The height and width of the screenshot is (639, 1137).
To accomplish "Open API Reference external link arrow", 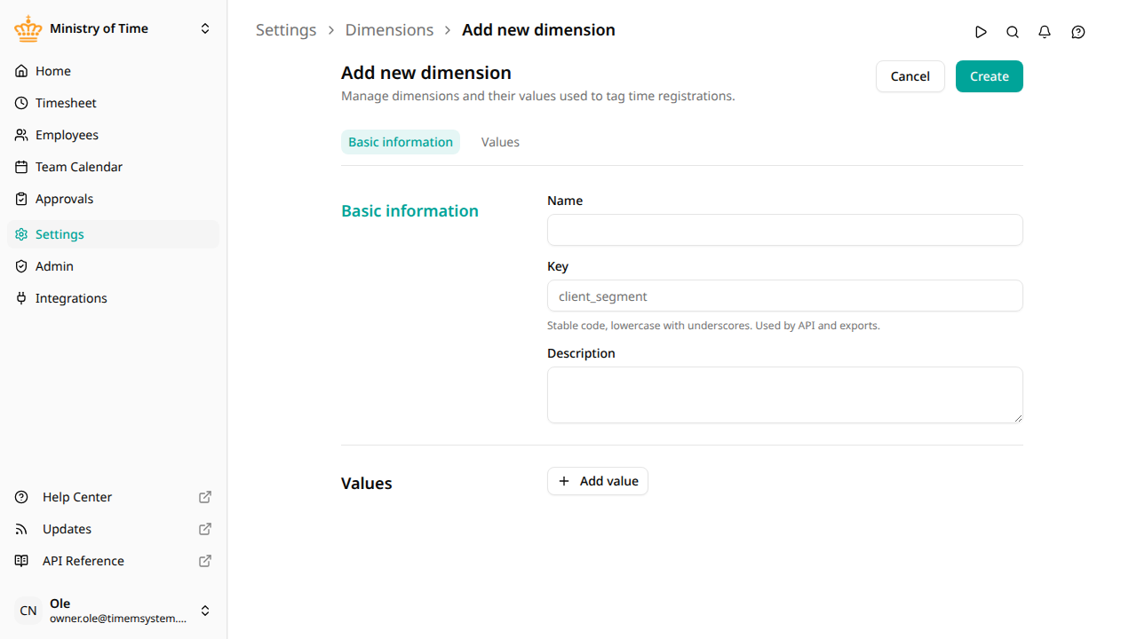I will pos(205,561).
